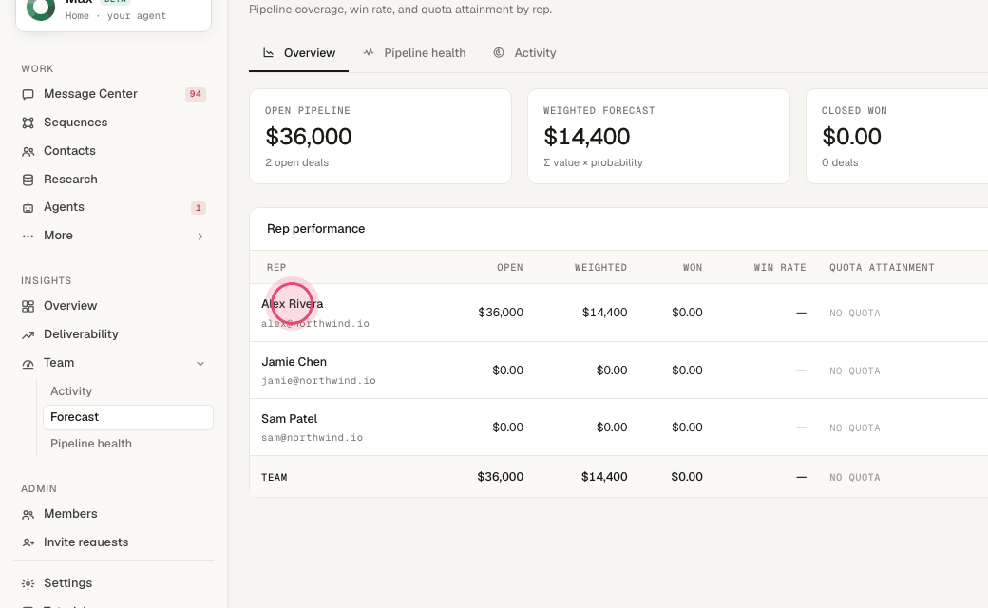Click the Closed Won $0.00 card
Image resolution: width=988 pixels, height=608 pixels.
tap(897, 136)
